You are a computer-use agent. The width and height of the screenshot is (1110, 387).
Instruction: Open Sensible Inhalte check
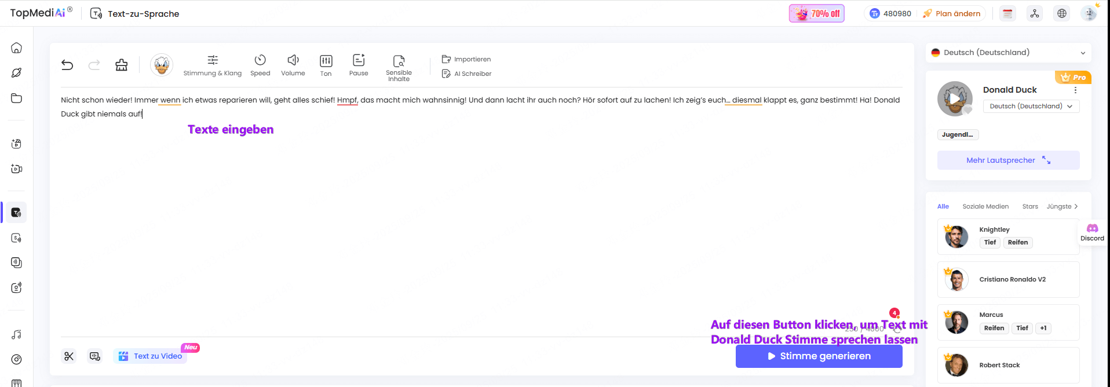(x=399, y=68)
